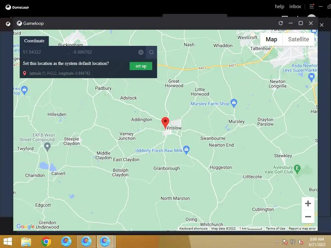Image resolution: width=331 pixels, height=248 pixels.
Task: Open Keyboard shortcuts link
Action: click(x=193, y=228)
